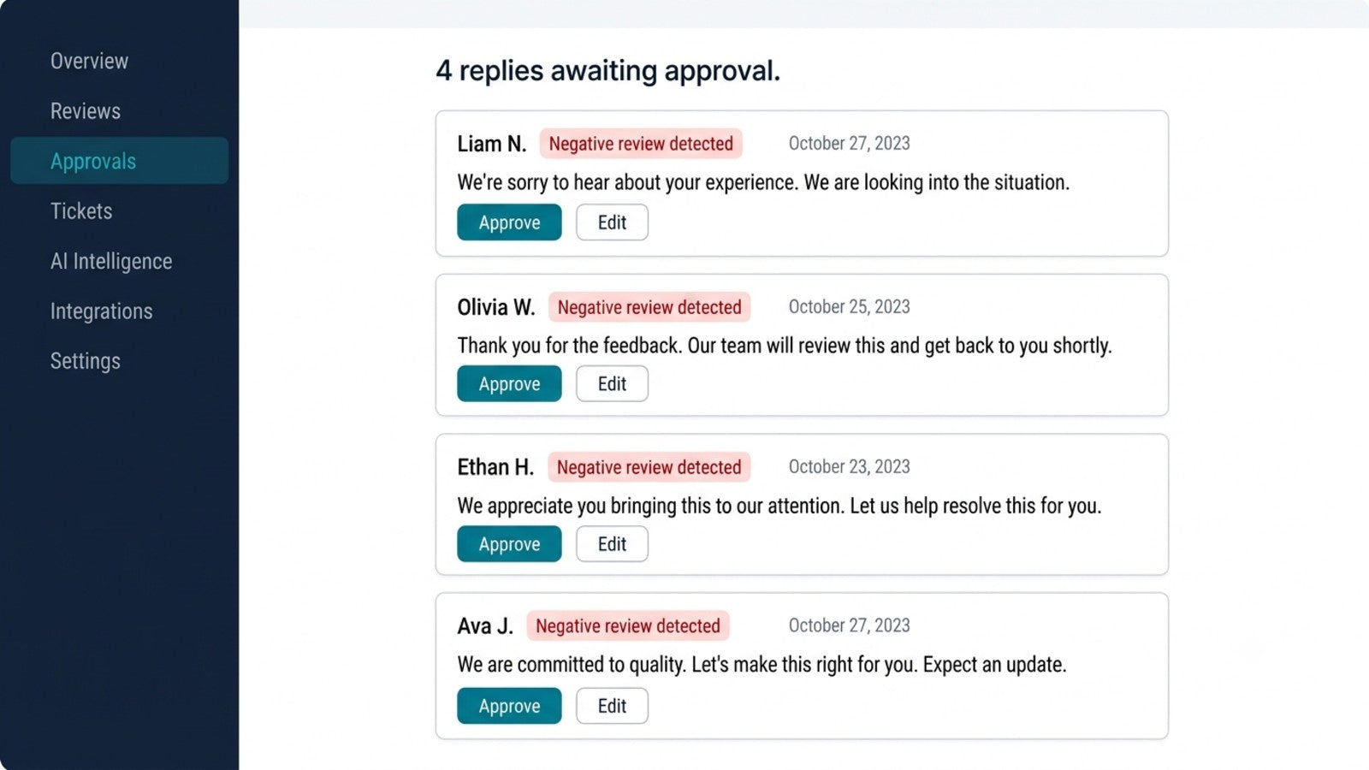Viewport: 1369px width, 770px height.
Task: Open the Overview page in sidebar
Action: (89, 61)
